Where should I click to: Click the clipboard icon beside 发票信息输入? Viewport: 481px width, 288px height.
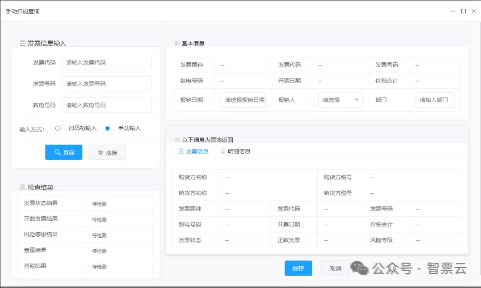[x=22, y=43]
